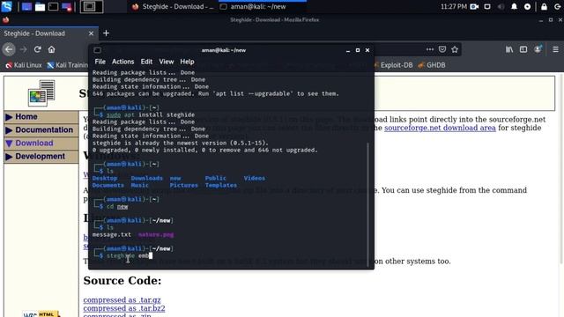This screenshot has height=317, width=564.
Task: Click the lock screen icon in the panel
Action: pyautogui.click(x=544, y=6)
